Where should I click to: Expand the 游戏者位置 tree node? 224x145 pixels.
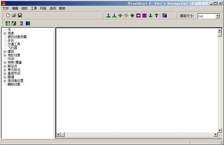coord(5,81)
